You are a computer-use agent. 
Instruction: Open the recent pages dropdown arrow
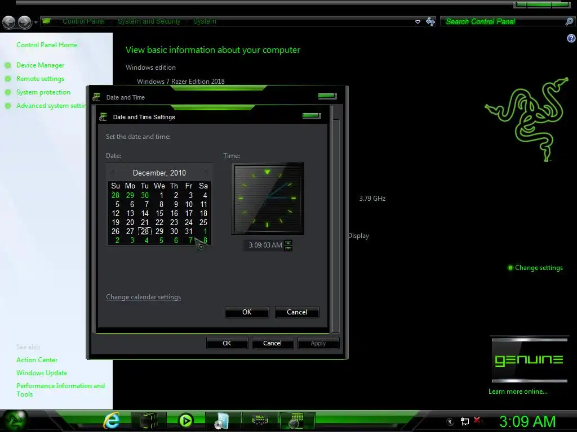pos(35,22)
